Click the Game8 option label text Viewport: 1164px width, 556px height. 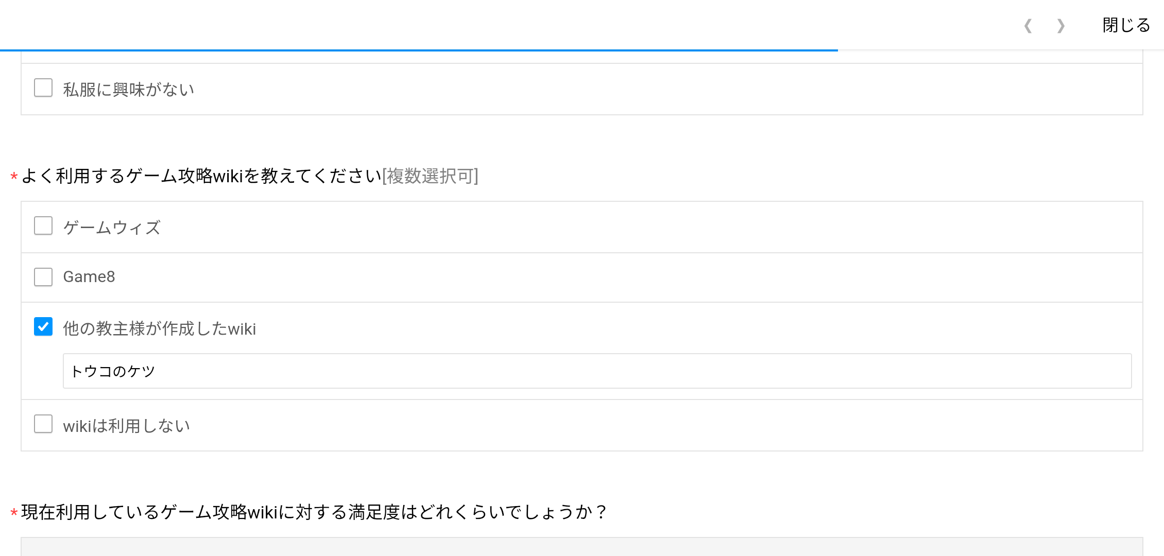tap(89, 277)
